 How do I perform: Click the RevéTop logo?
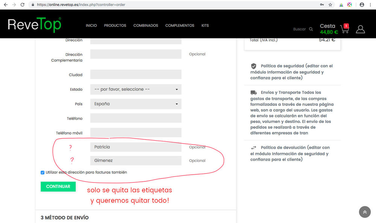34,24
